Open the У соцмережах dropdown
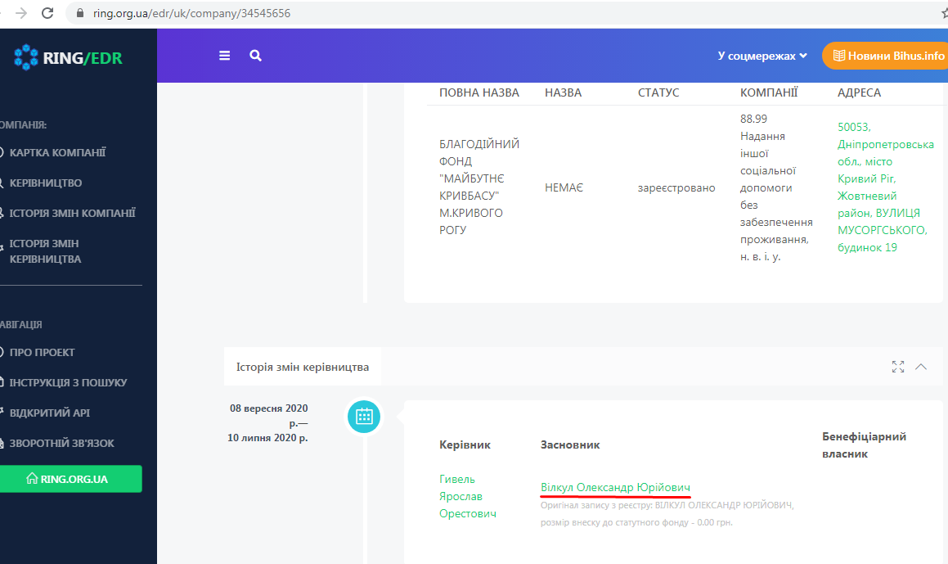The height and width of the screenshot is (564, 948). (x=762, y=56)
